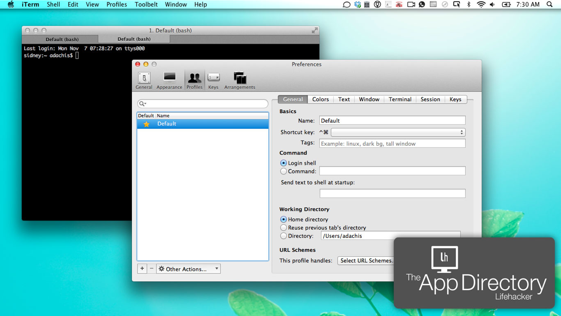This screenshot has height=316, width=561.
Task: Click Send text at startup field
Action: pos(392,193)
